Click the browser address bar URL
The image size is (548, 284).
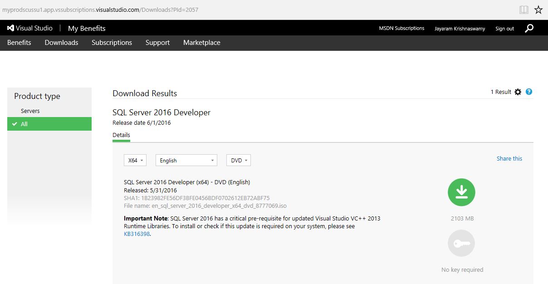100,10
